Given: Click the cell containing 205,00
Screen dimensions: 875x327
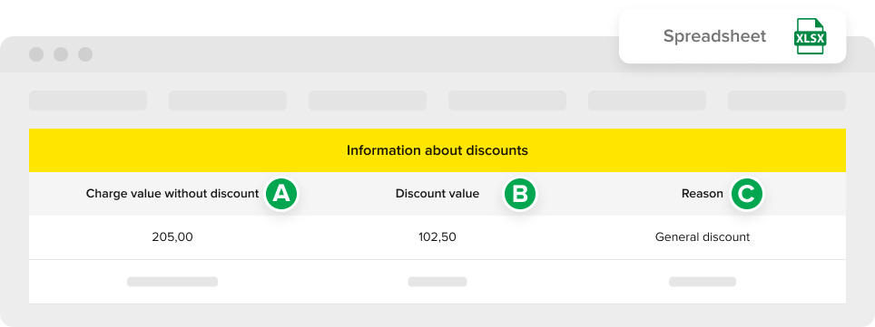Looking at the screenshot, I should point(172,237).
